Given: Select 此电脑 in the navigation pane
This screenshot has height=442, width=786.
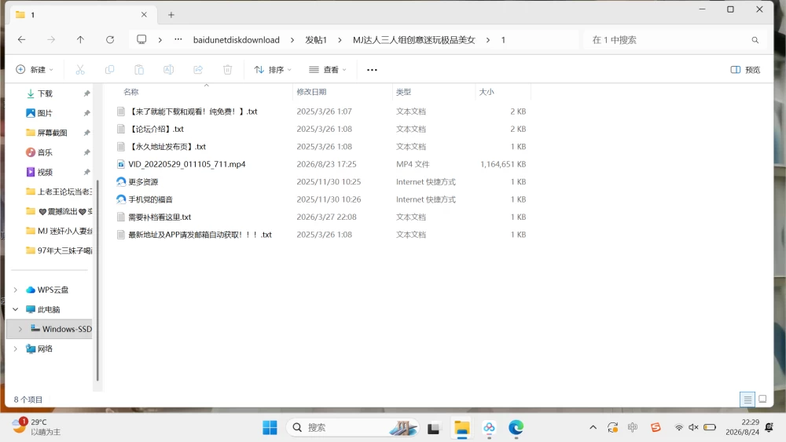Looking at the screenshot, I should (49, 309).
